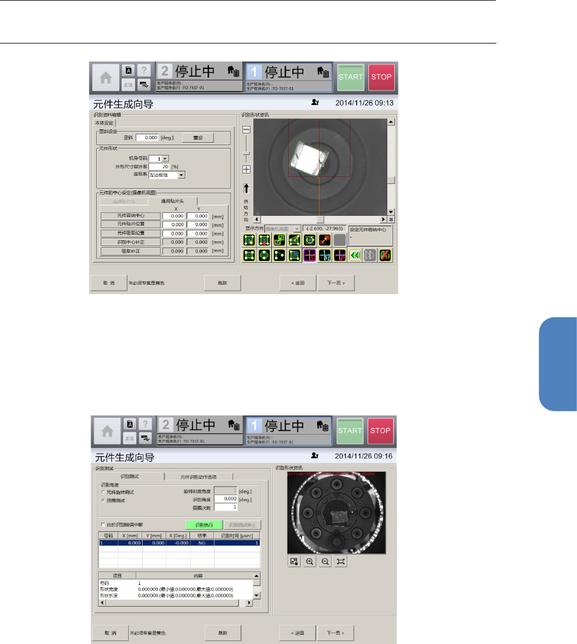The height and width of the screenshot is (644, 577).
Task: Click the question mark help icon in 09:13 screen
Action: [144, 70]
